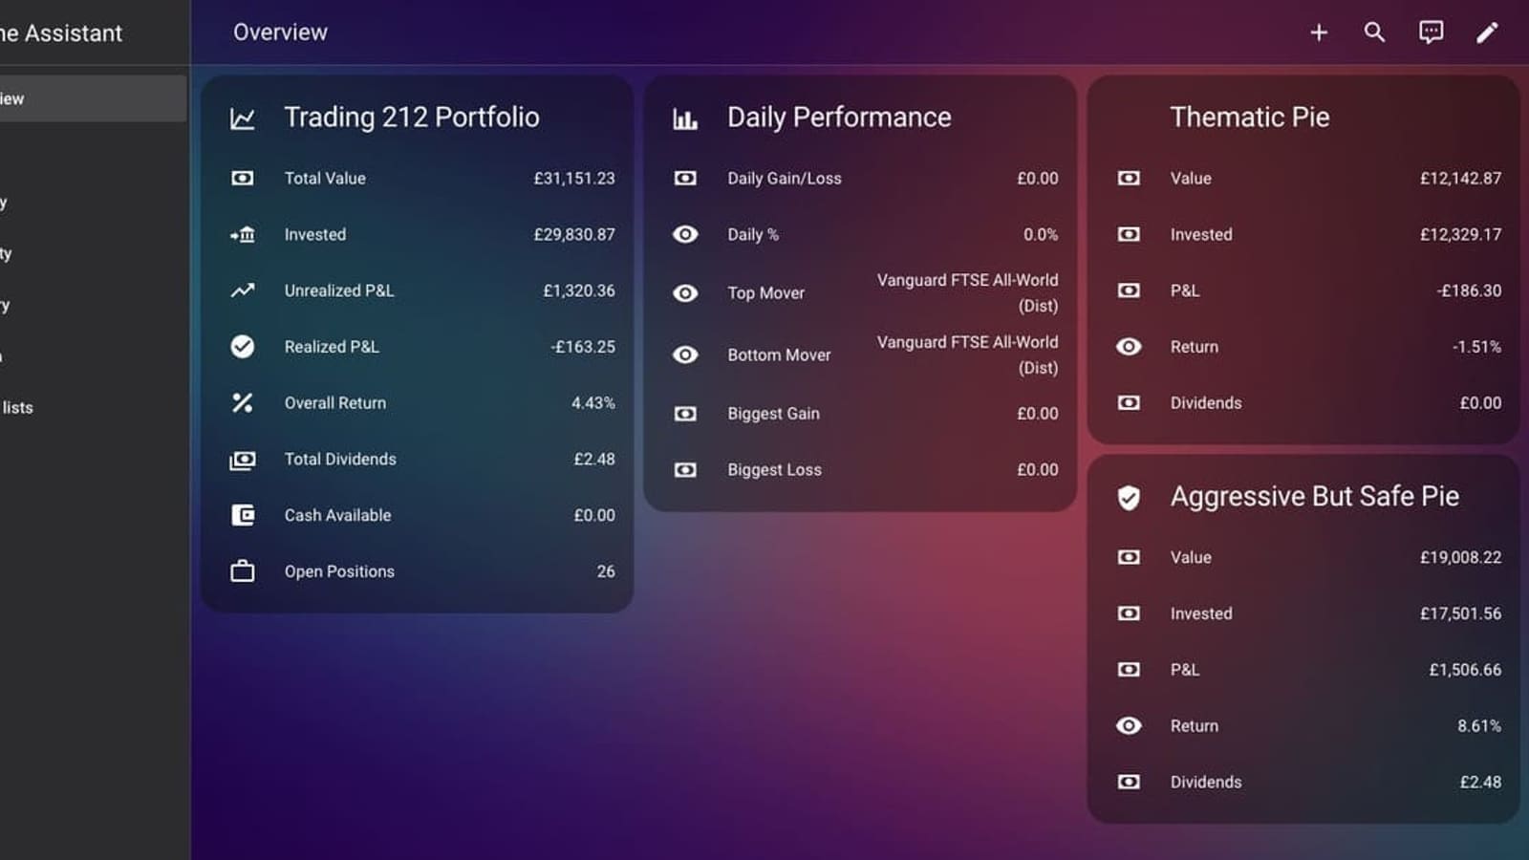The height and width of the screenshot is (860, 1529).
Task: Click the Trading 212 Portfolio card title
Action: click(412, 118)
